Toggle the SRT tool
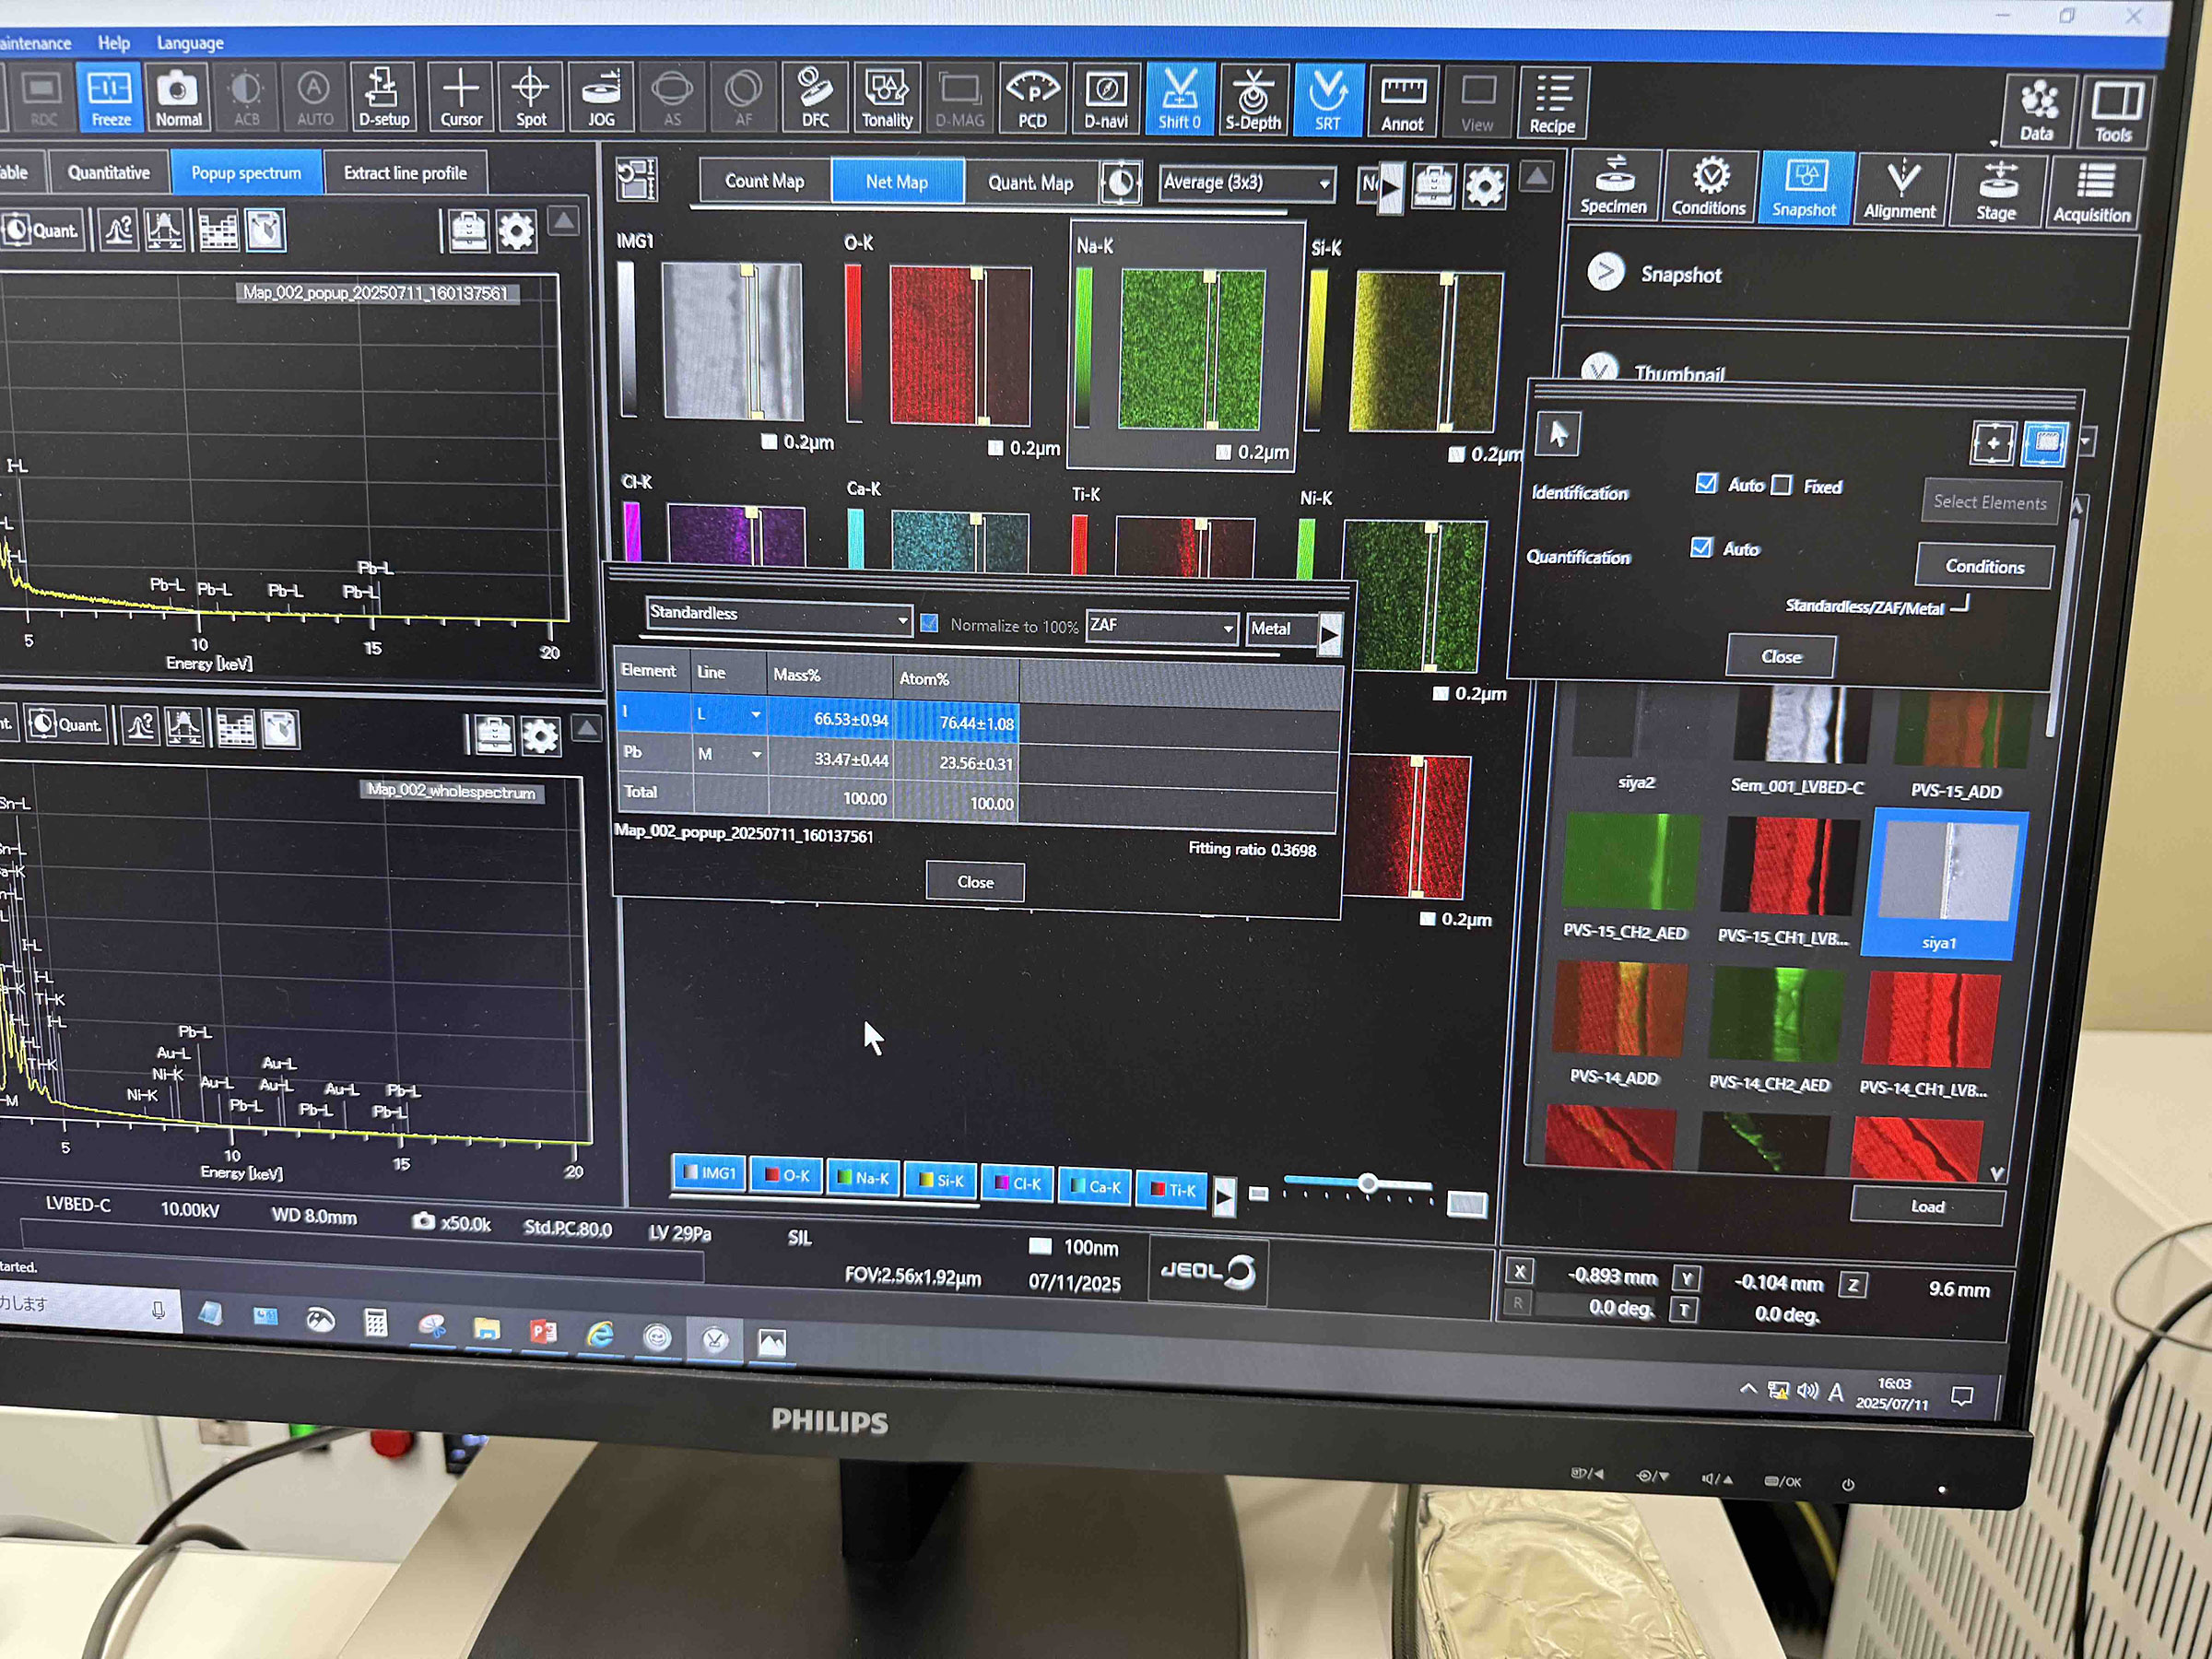 [x=1328, y=100]
